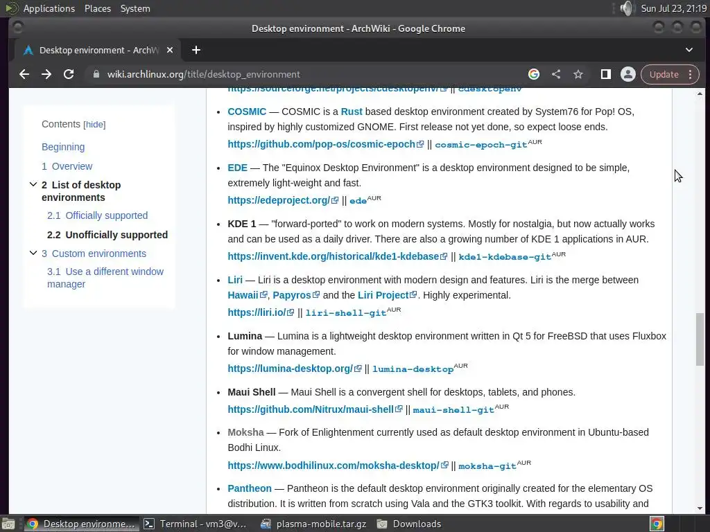Go to 3 Custom environments
The image size is (710, 532).
[x=94, y=254]
